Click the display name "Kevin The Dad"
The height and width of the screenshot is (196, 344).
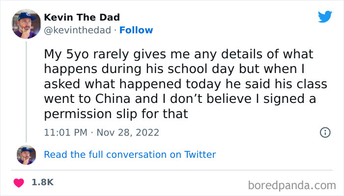[x=82, y=18]
